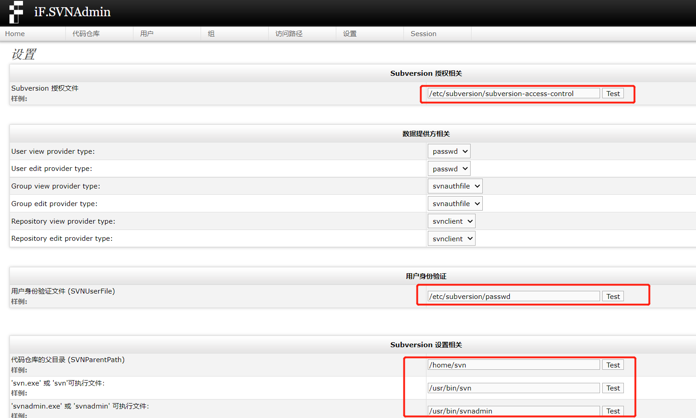
Task: Click the 'User edit provider type:' label
Action: click(x=52, y=169)
